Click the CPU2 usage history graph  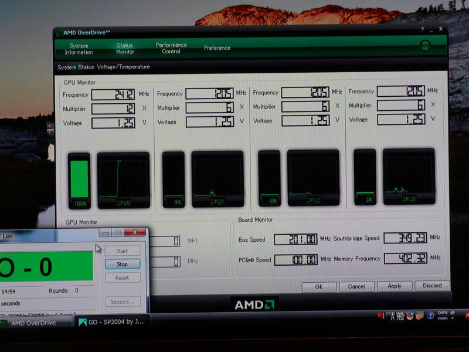[x=313, y=178]
